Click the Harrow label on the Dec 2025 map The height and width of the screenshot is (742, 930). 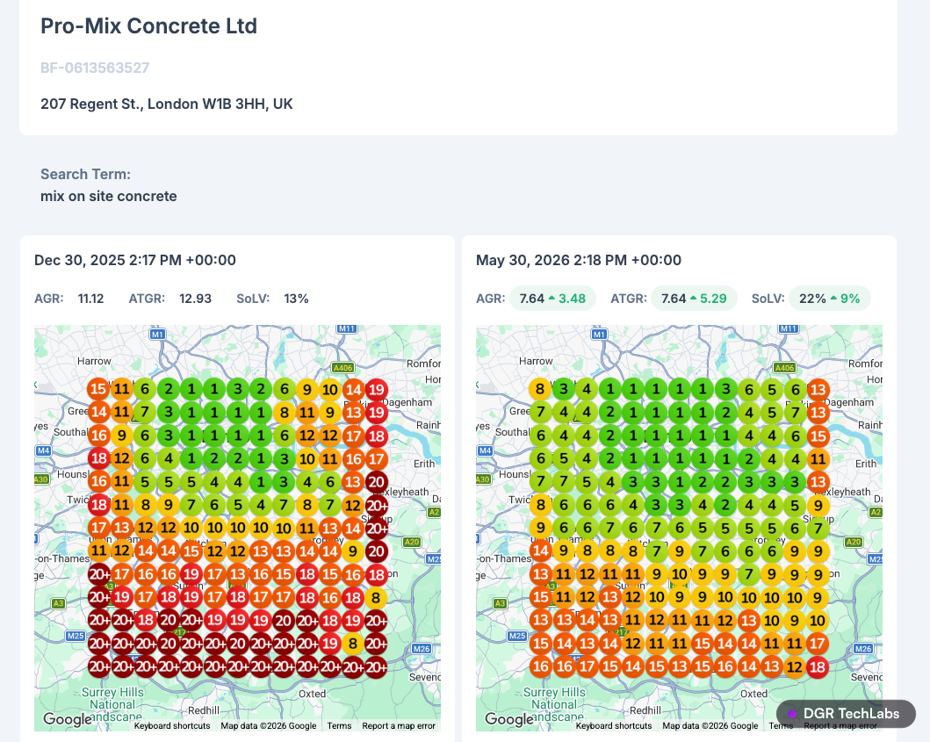(x=94, y=361)
